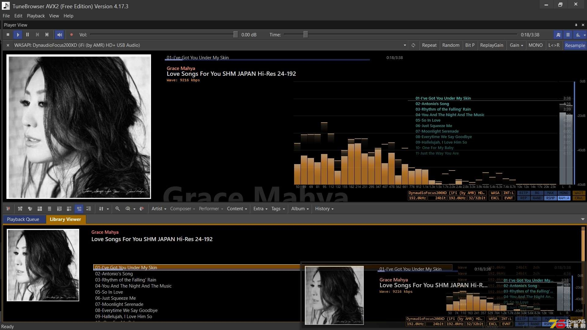587x330 pixels.
Task: Pin the Player View panel
Action: [x=576, y=25]
